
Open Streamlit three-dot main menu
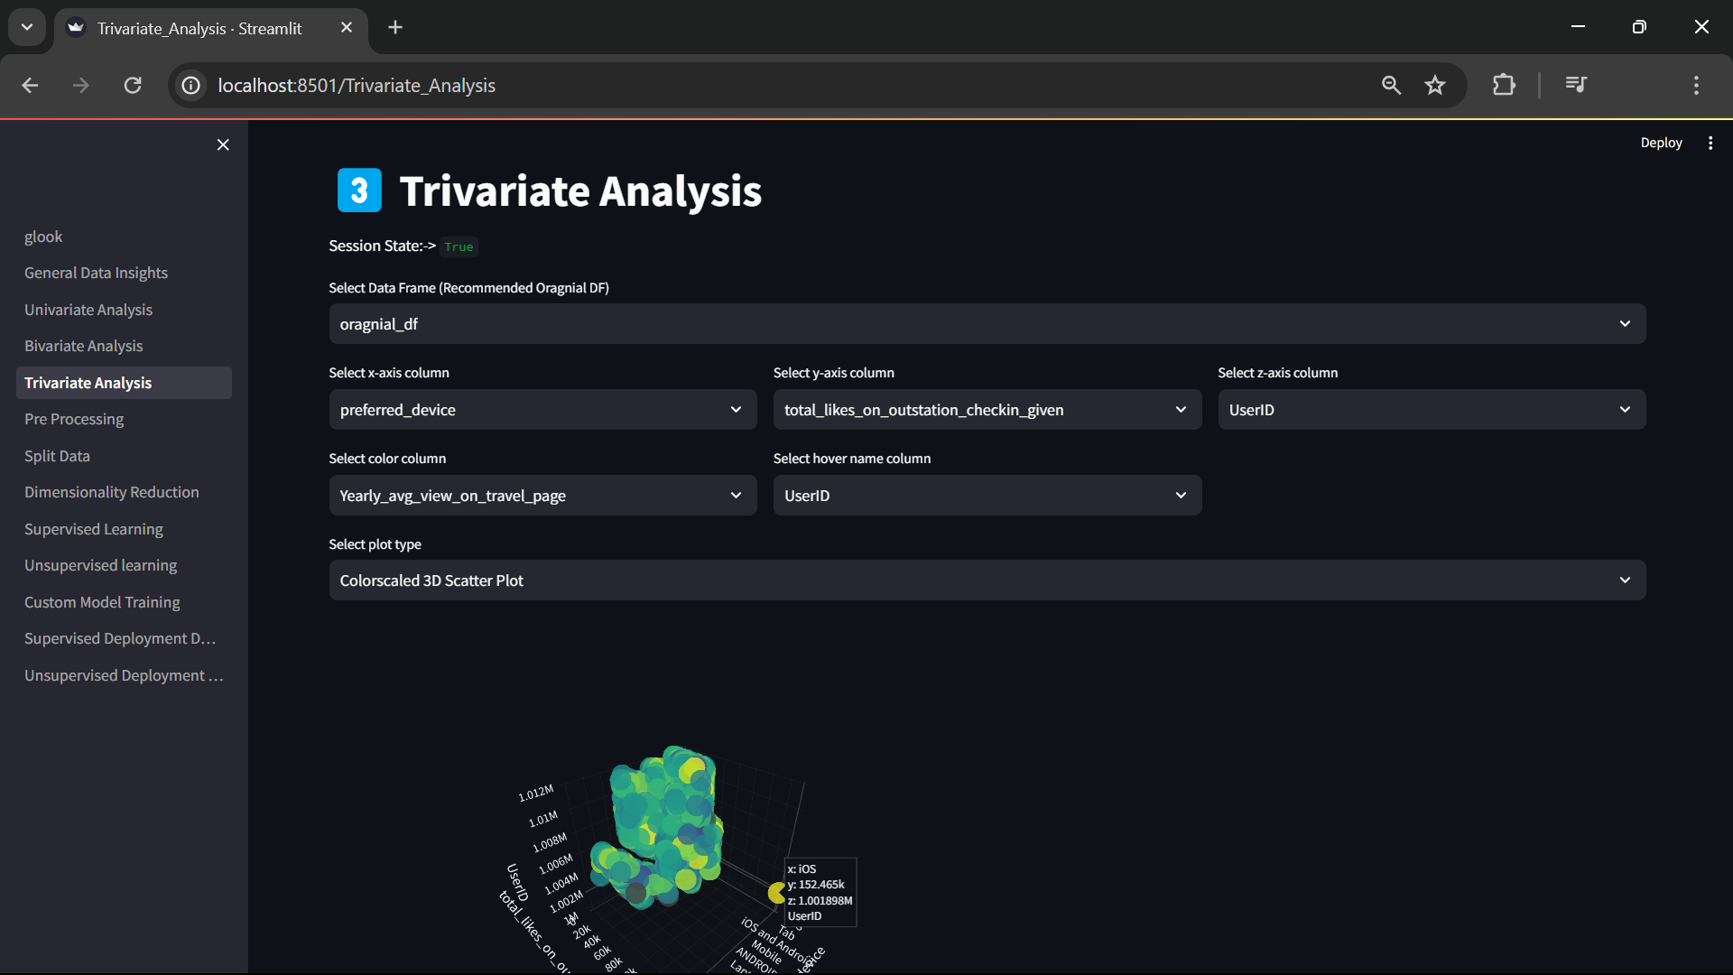[1710, 143]
